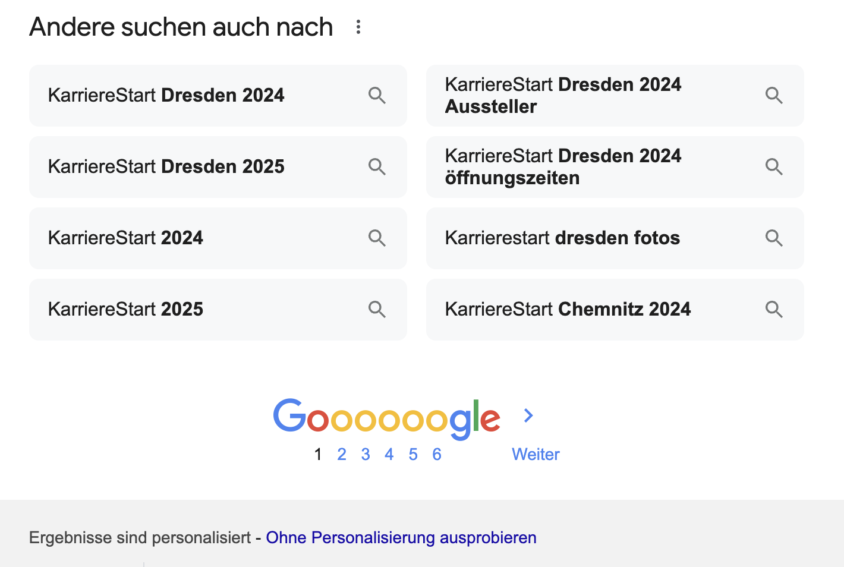This screenshot has width=844, height=567.
Task: Search for KarriereStart Dresden 2024
Action: pos(166,95)
